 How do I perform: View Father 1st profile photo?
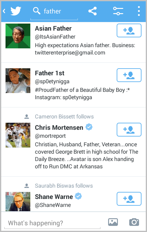pyautogui.click(x=18, y=80)
